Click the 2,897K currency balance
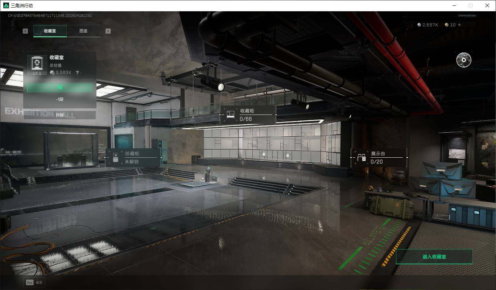The width and height of the screenshot is (496, 290). point(430,25)
